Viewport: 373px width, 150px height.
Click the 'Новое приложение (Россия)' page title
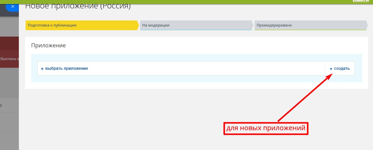point(78,6)
